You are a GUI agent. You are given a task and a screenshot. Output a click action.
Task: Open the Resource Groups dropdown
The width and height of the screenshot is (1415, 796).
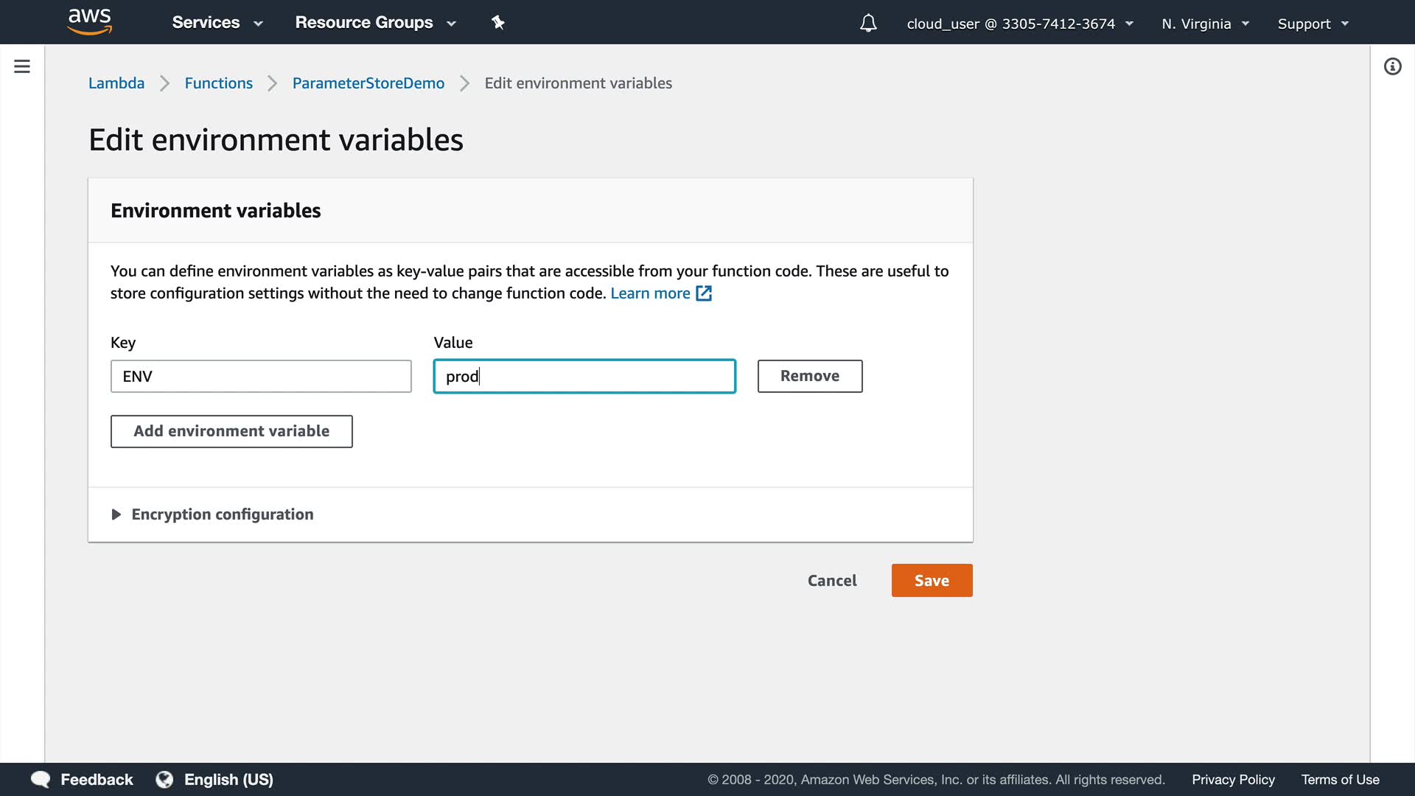375,23
